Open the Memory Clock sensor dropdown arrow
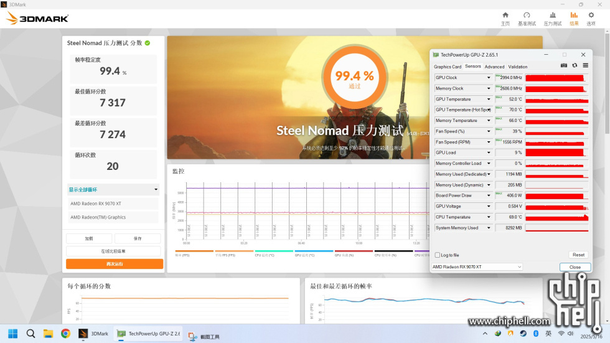Viewport: 610px width, 343px height. click(x=489, y=88)
